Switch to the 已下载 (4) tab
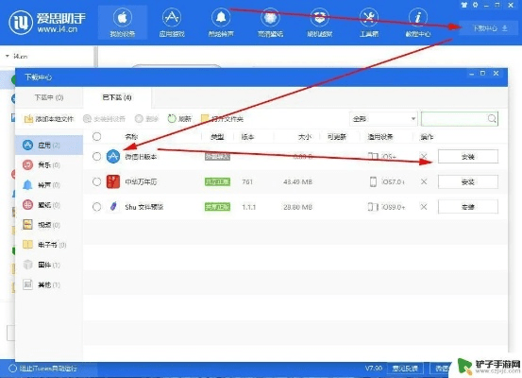Image resolution: width=522 pixels, height=378 pixels. pos(117,97)
